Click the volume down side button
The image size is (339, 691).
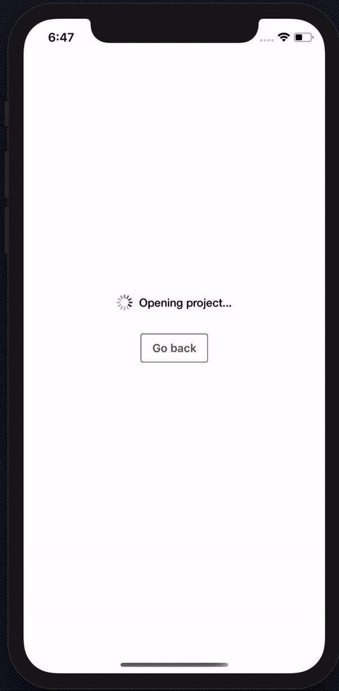pos(6,230)
